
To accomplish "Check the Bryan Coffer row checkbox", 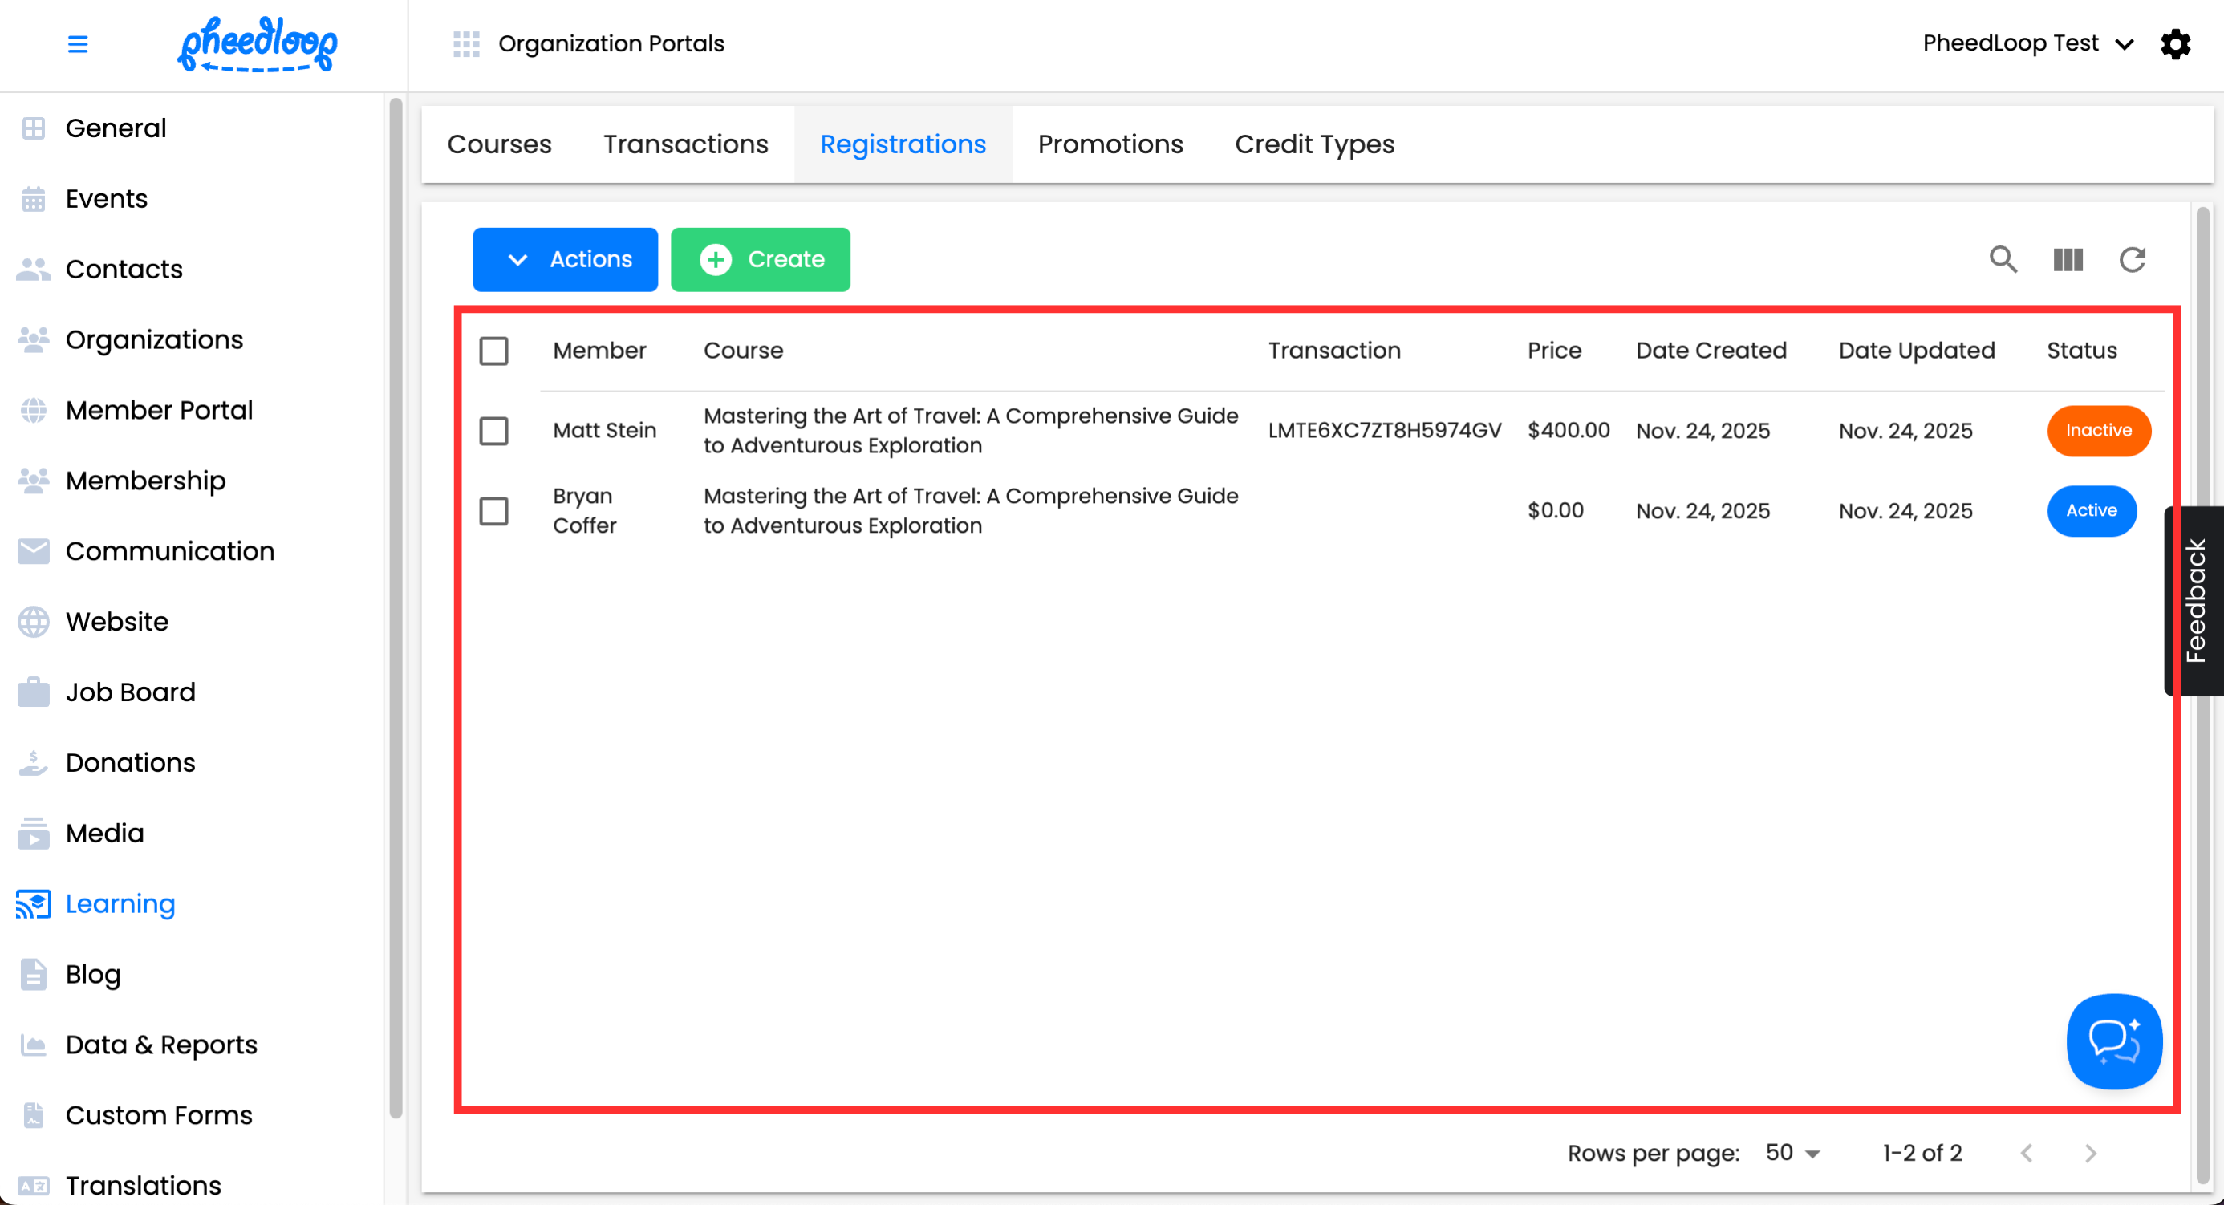I will pyautogui.click(x=494, y=511).
